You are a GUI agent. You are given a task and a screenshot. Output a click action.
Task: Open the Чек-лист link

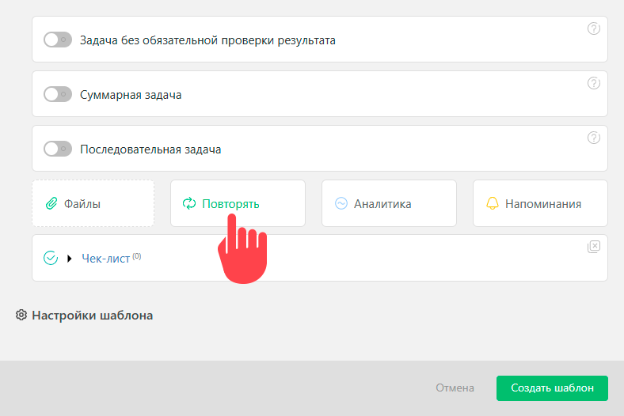pyautogui.click(x=105, y=259)
